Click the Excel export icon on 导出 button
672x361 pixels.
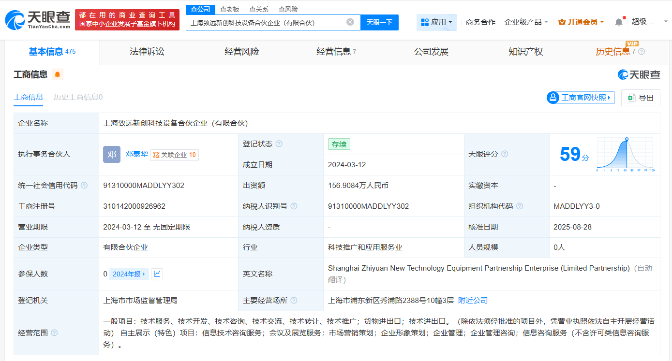coord(631,98)
